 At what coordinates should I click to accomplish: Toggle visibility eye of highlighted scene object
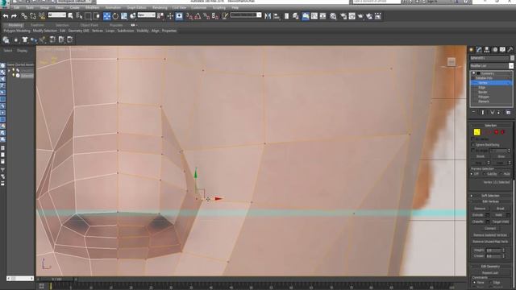(x=14, y=75)
